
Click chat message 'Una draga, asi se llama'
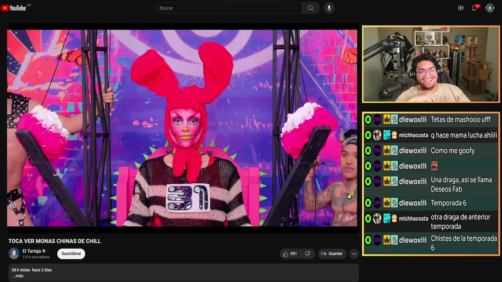coord(461,180)
